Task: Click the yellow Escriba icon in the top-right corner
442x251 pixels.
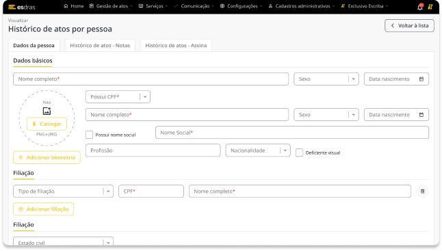Action: tap(430, 7)
